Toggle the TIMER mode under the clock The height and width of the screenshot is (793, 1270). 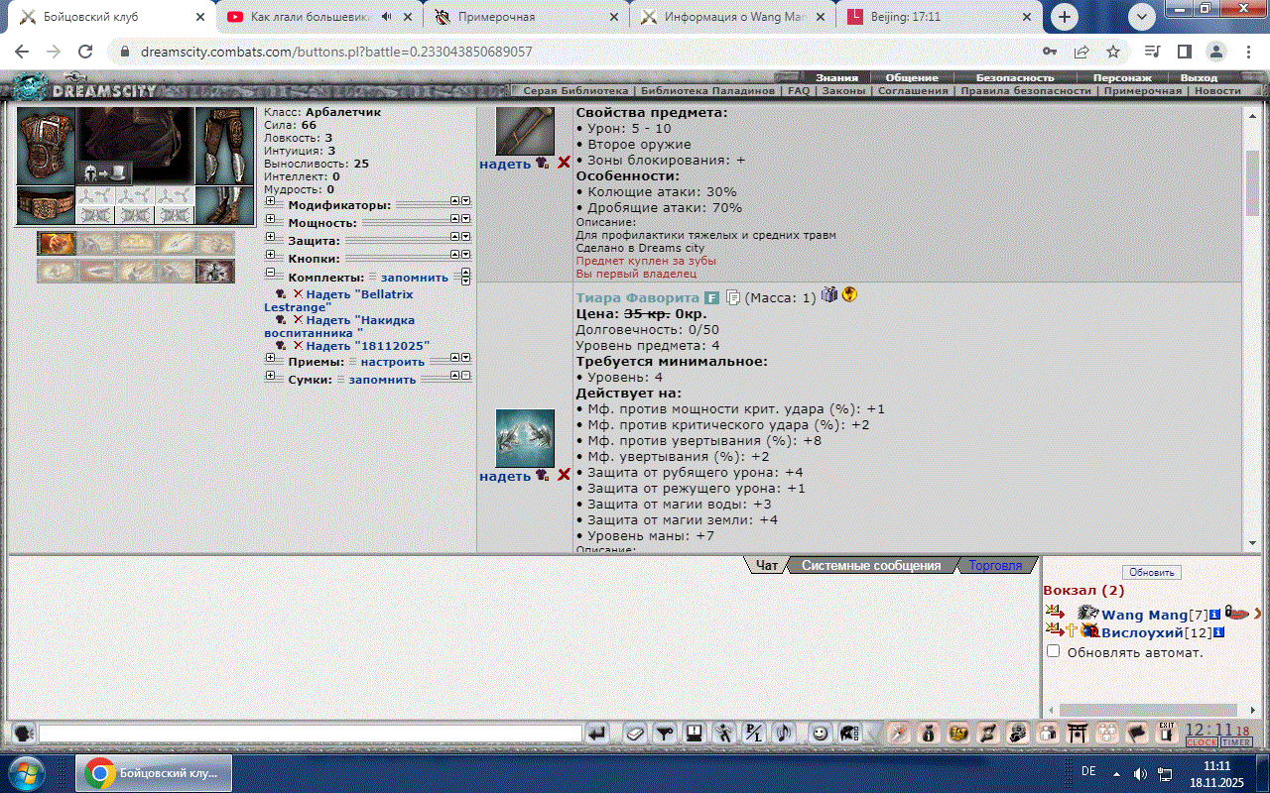click(x=1236, y=742)
